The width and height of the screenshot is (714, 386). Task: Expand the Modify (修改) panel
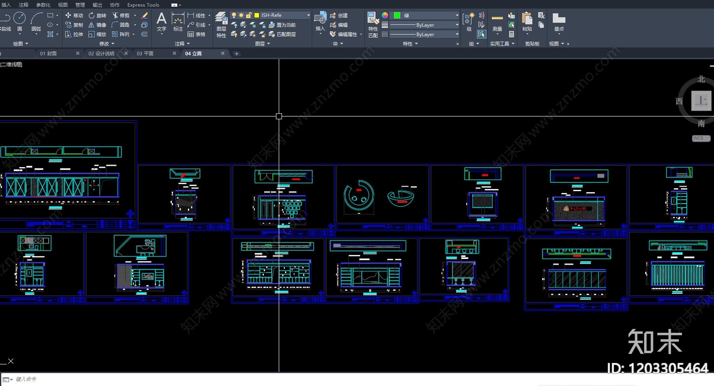click(107, 44)
